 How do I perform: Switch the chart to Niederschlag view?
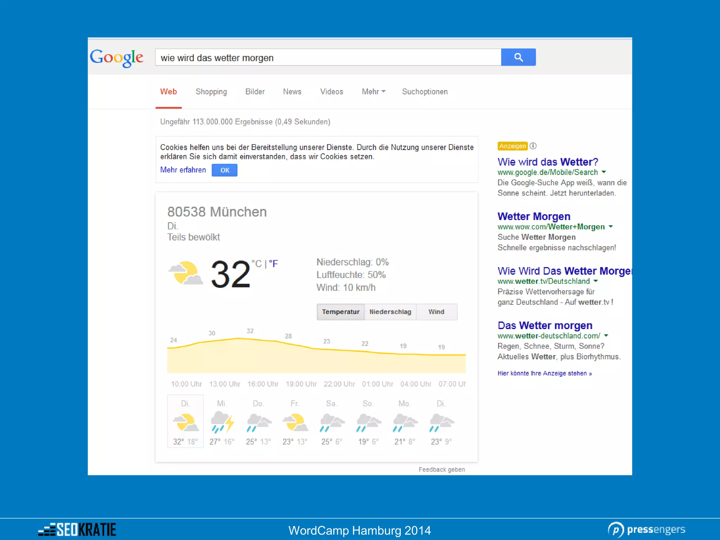coord(390,312)
